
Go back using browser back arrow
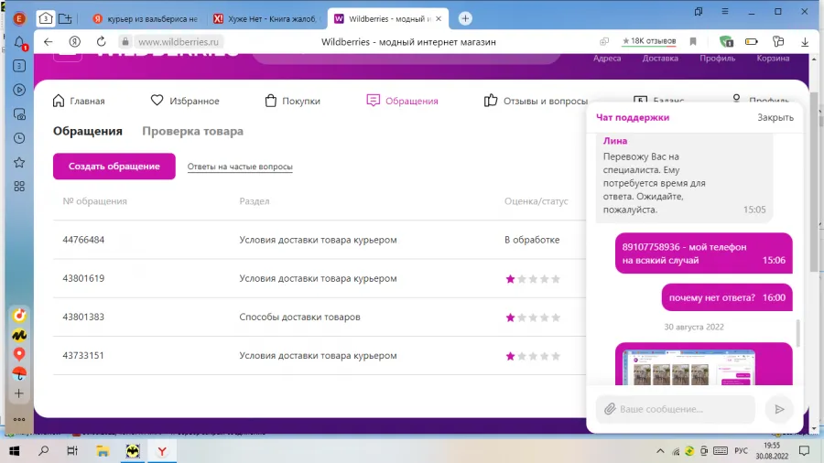tap(49, 42)
